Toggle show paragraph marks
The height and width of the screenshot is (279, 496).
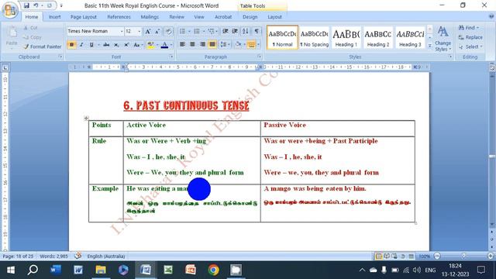pyautogui.click(x=257, y=31)
